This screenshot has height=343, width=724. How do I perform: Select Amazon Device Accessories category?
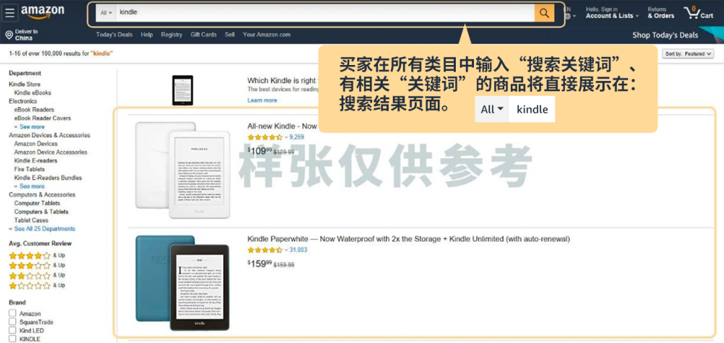(50, 152)
